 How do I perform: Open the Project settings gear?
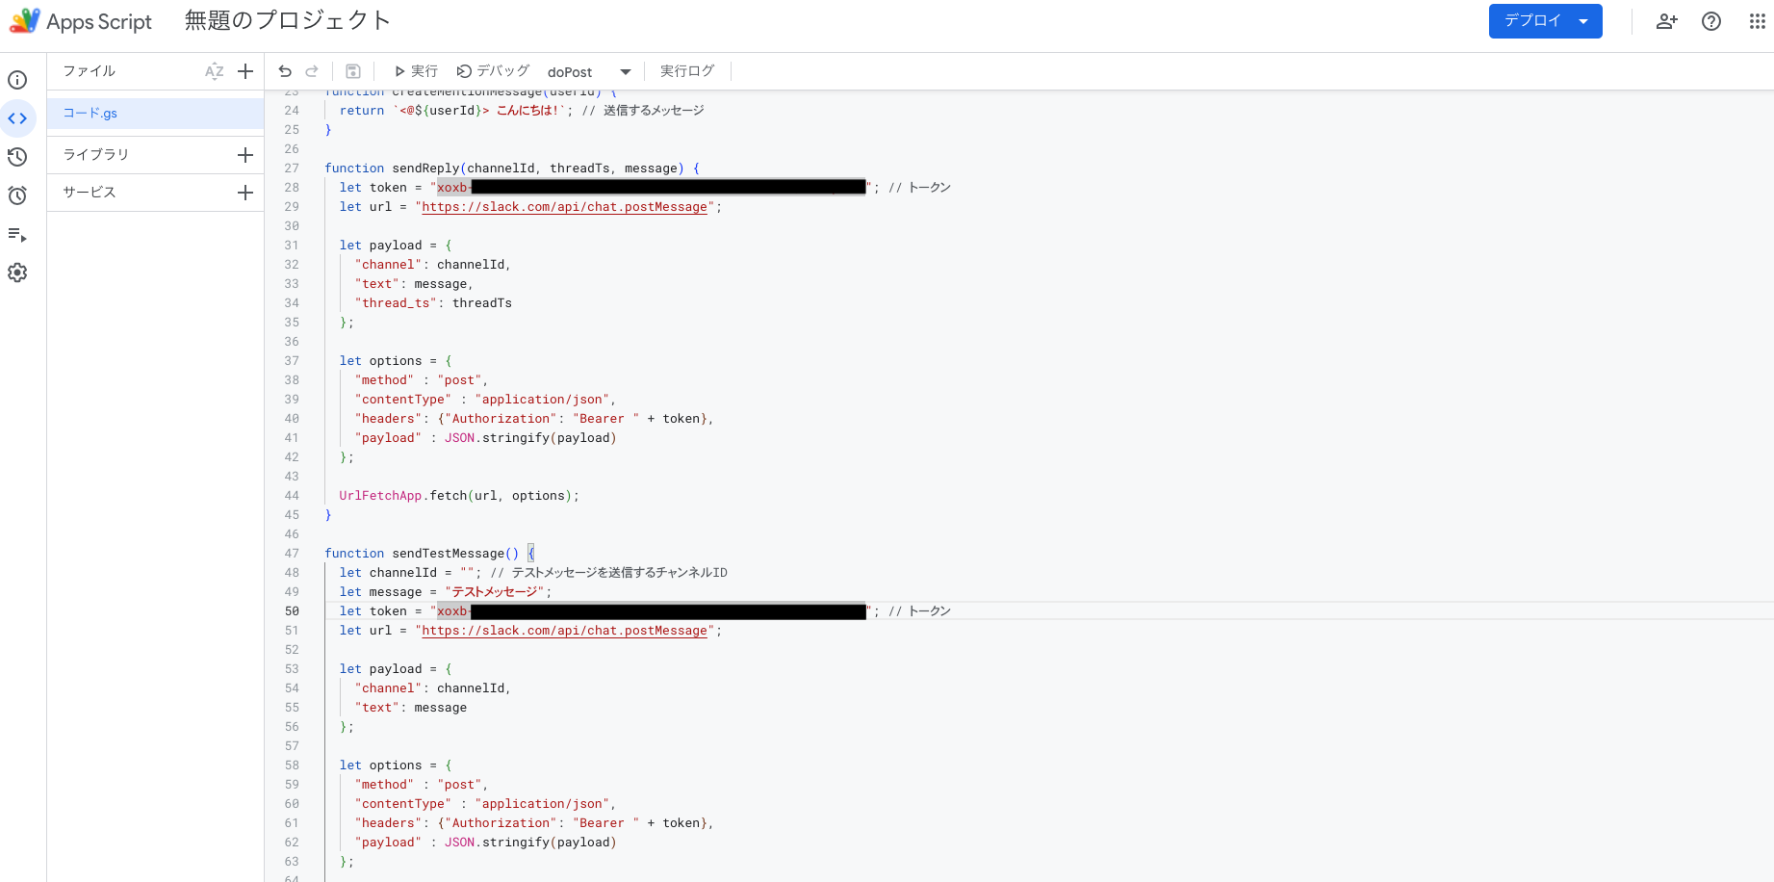coord(17,272)
